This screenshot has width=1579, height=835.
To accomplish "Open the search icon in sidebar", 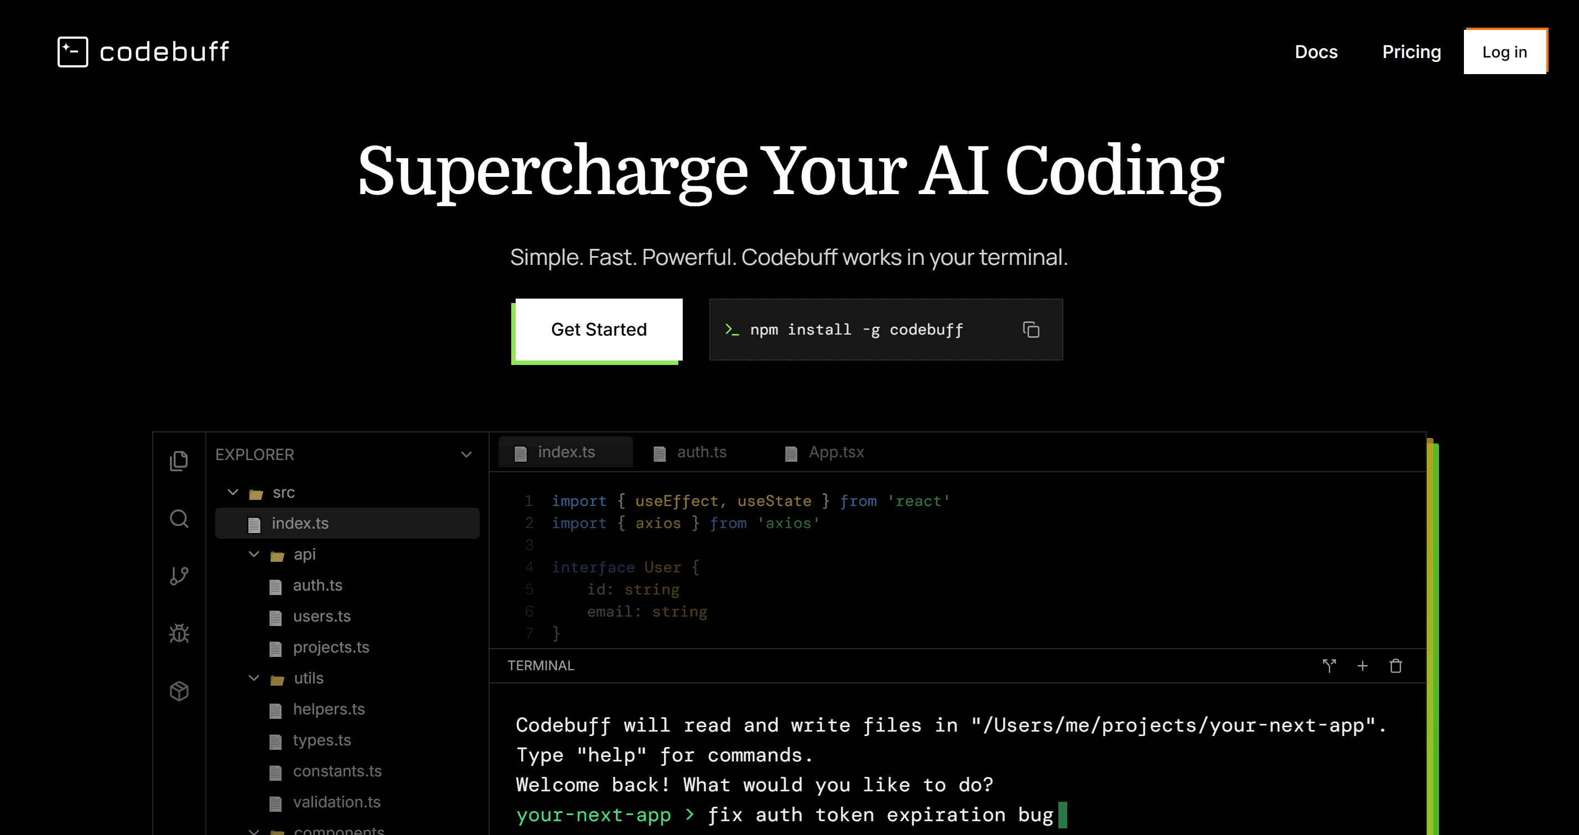I will pos(179,519).
